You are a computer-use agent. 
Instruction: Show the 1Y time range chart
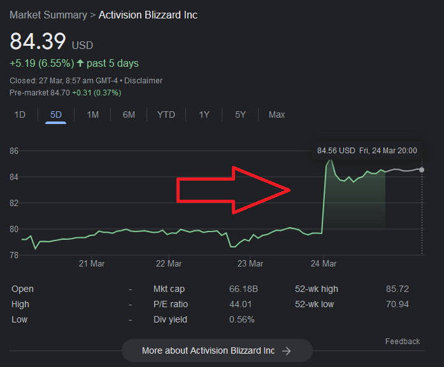click(204, 114)
